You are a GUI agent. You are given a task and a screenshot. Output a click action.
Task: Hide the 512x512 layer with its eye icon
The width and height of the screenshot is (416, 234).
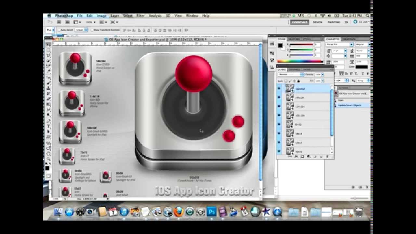[x=279, y=88]
